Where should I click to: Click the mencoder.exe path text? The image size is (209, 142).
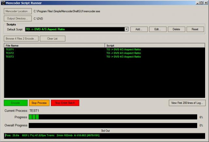[67, 11]
